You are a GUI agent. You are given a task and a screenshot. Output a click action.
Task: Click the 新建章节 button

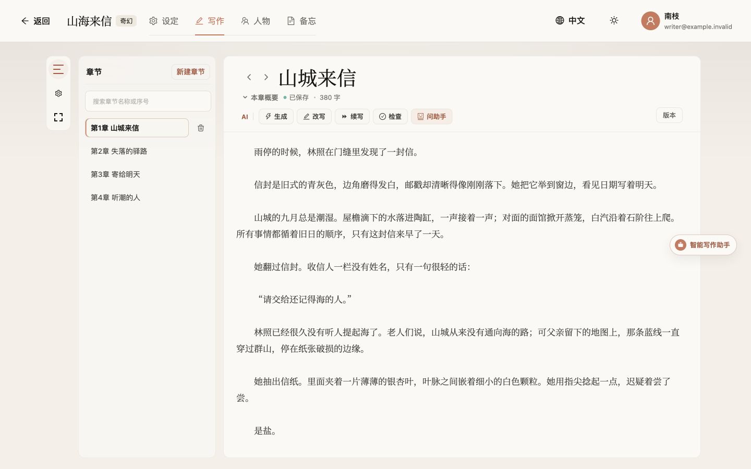190,72
